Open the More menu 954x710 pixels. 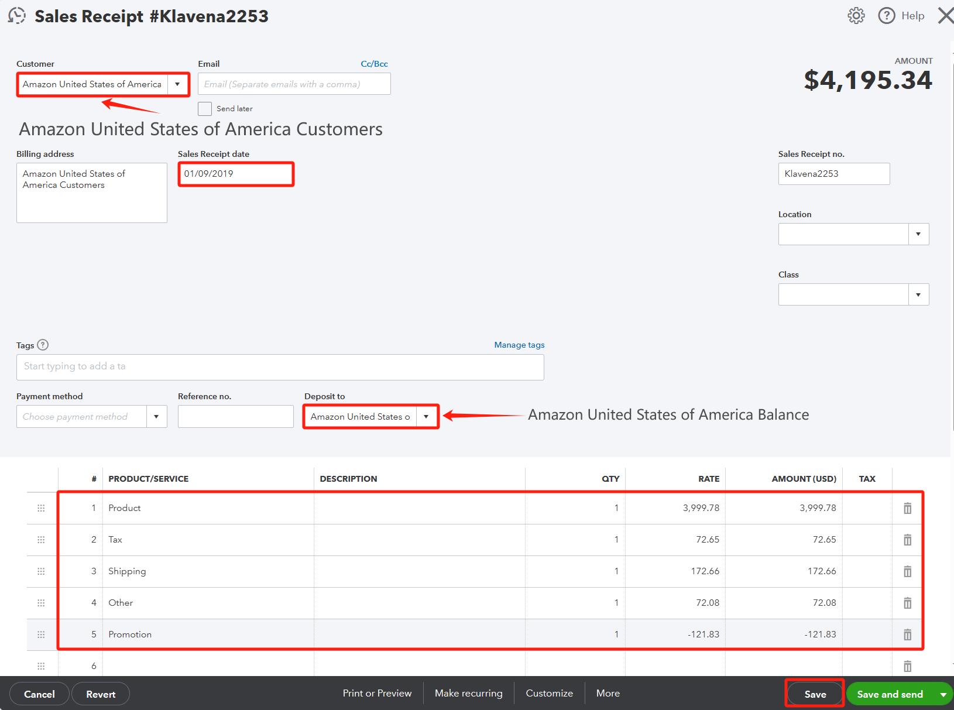608,693
